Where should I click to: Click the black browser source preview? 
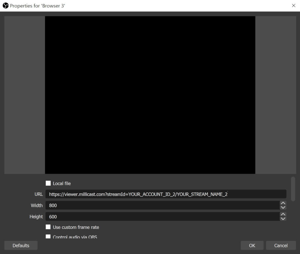(x=150, y=95)
